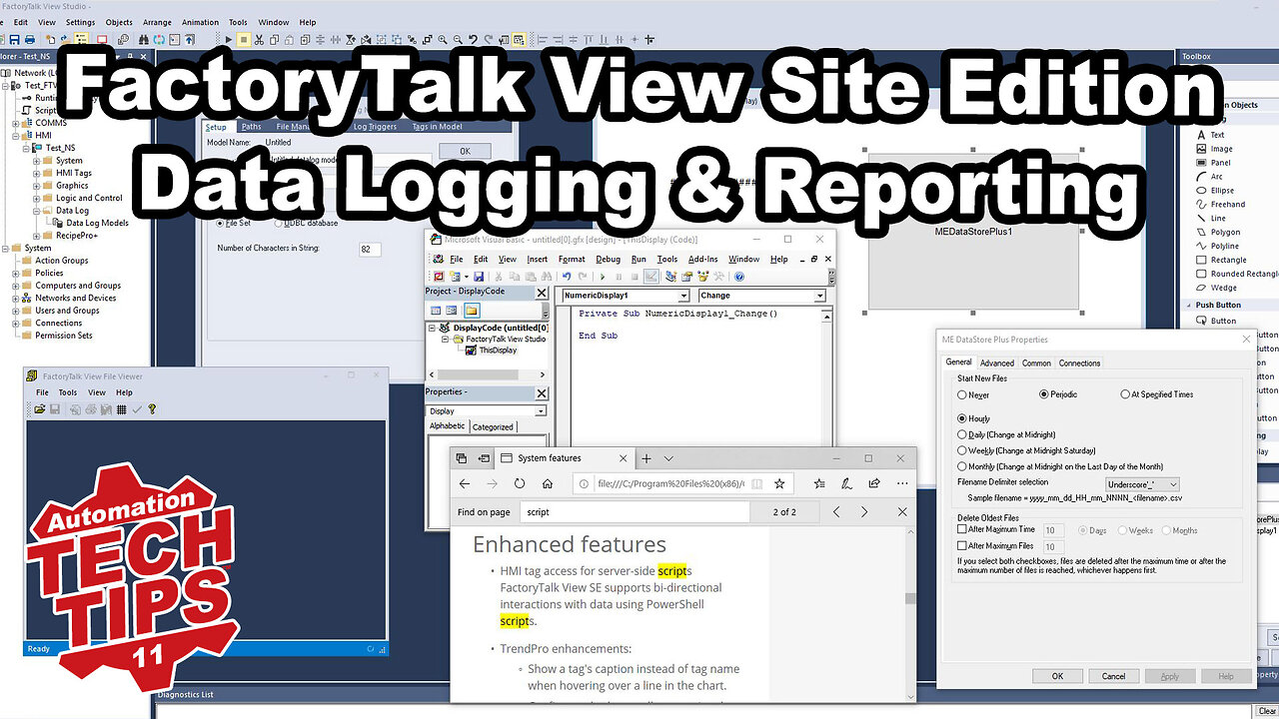
Task: Check the After Maximum Files checkbox
Action: click(x=962, y=546)
